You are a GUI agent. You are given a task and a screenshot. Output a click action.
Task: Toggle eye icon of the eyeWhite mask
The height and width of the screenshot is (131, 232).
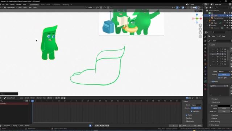point(227,86)
